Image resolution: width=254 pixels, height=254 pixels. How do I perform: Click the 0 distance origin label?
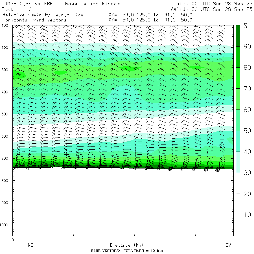pos(13,240)
